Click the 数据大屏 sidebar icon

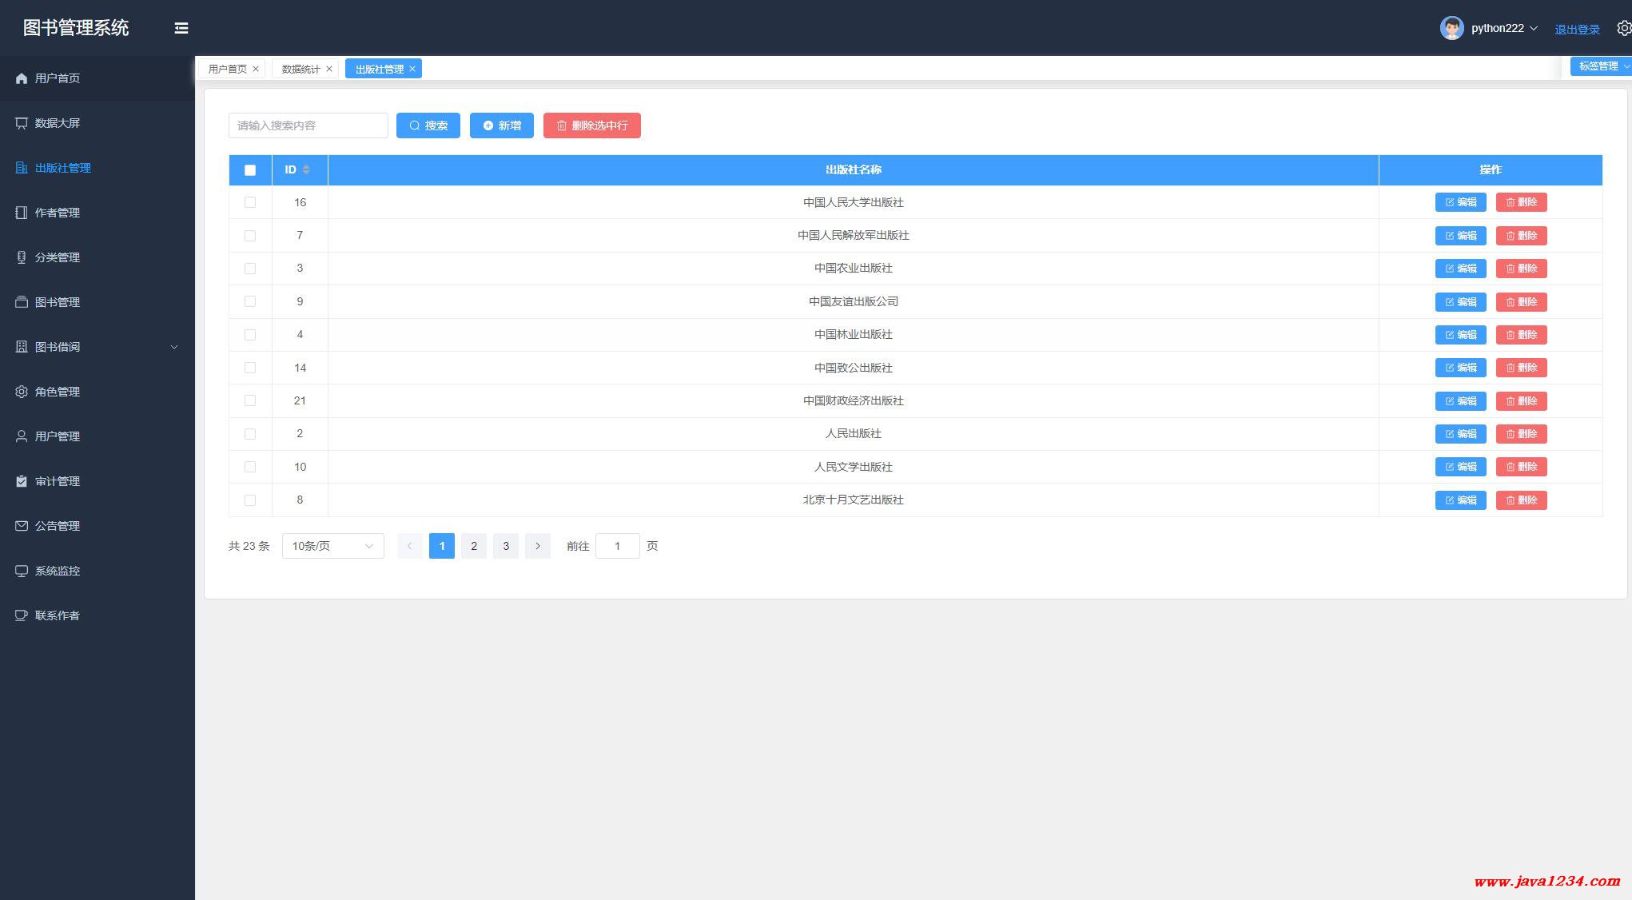click(22, 123)
